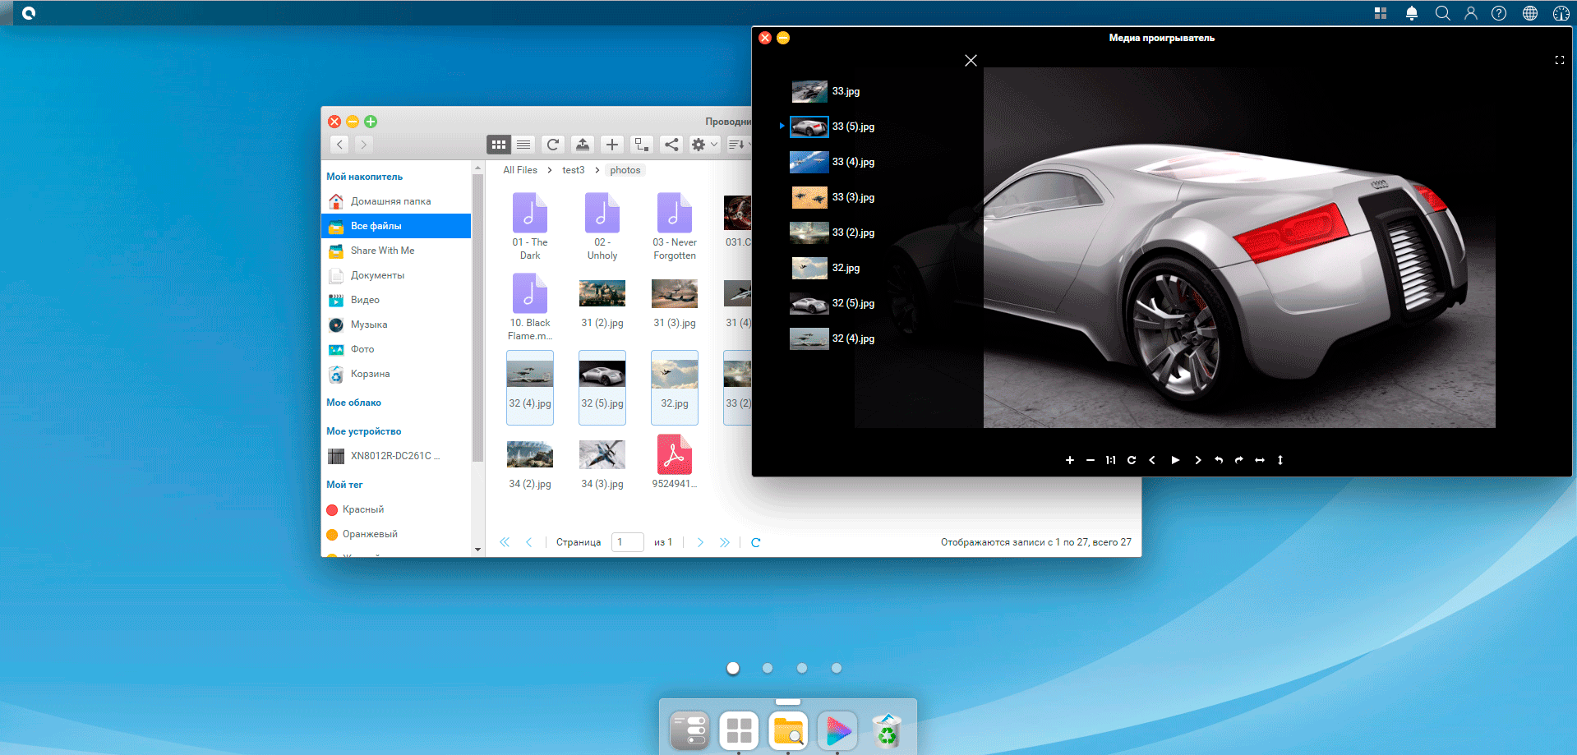Screen dimensions: 1577x755
Task: Flip the image horizontally
Action: pyautogui.click(x=1260, y=460)
